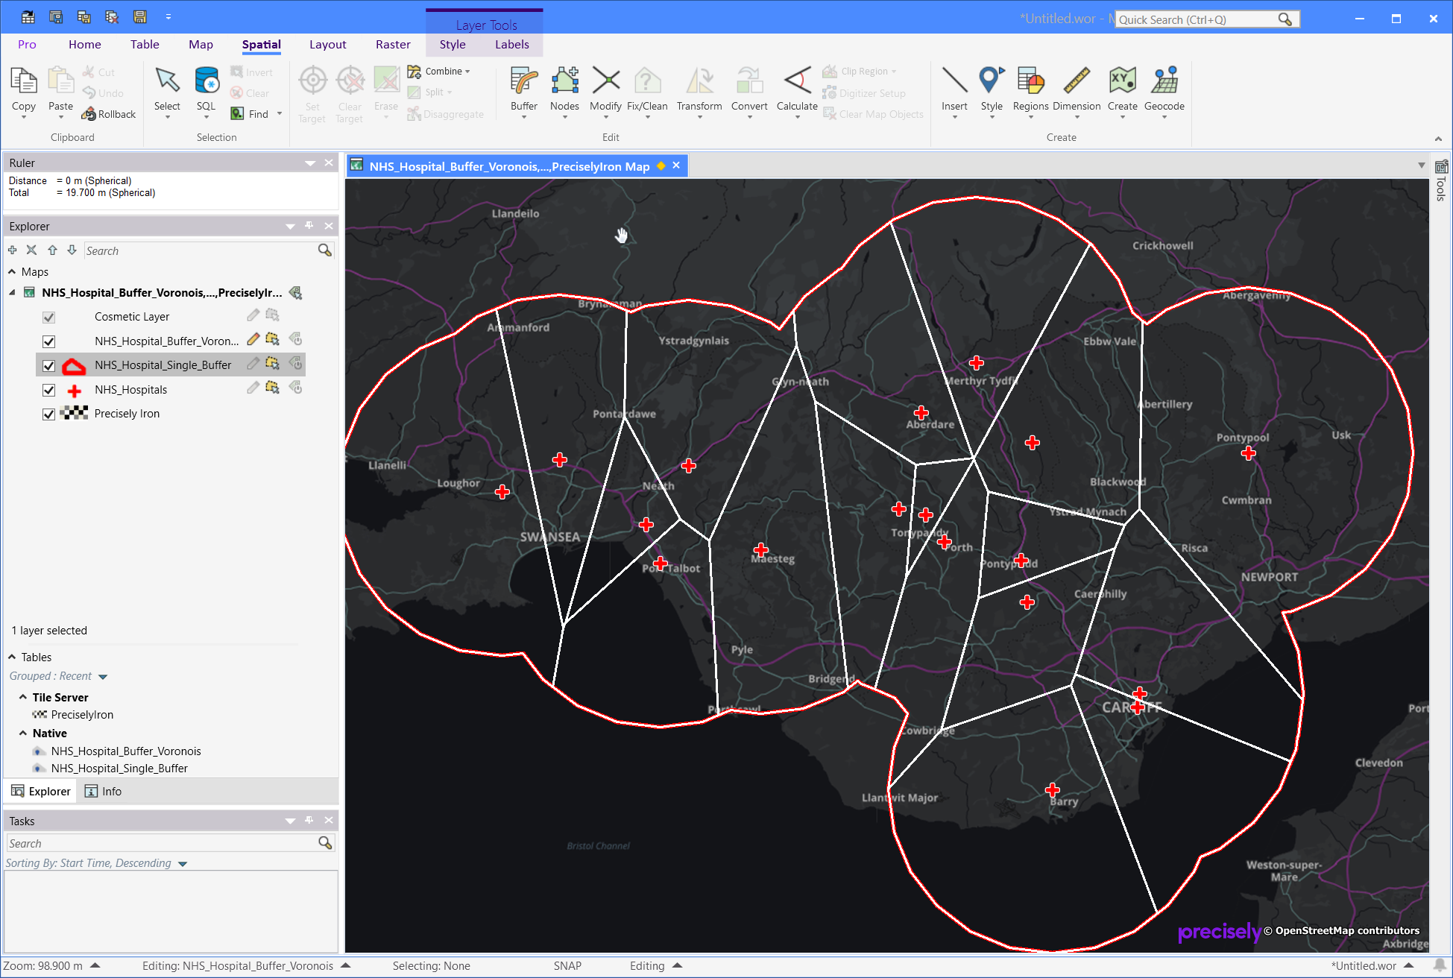Open the Dimension tool
Screen dimensions: 1453x978
point(1077,89)
